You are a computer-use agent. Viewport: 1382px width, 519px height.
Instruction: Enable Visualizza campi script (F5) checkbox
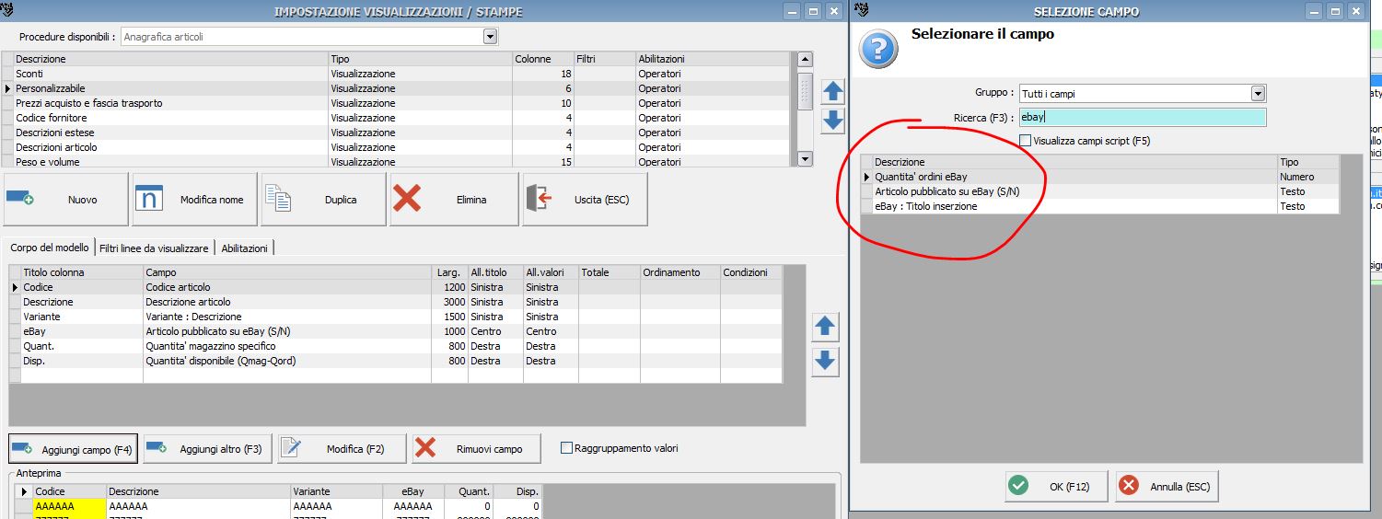[x=1026, y=141]
